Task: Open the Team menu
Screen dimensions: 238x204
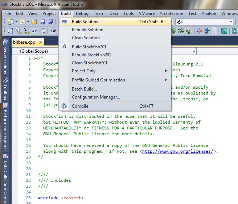Action: [x=99, y=13]
